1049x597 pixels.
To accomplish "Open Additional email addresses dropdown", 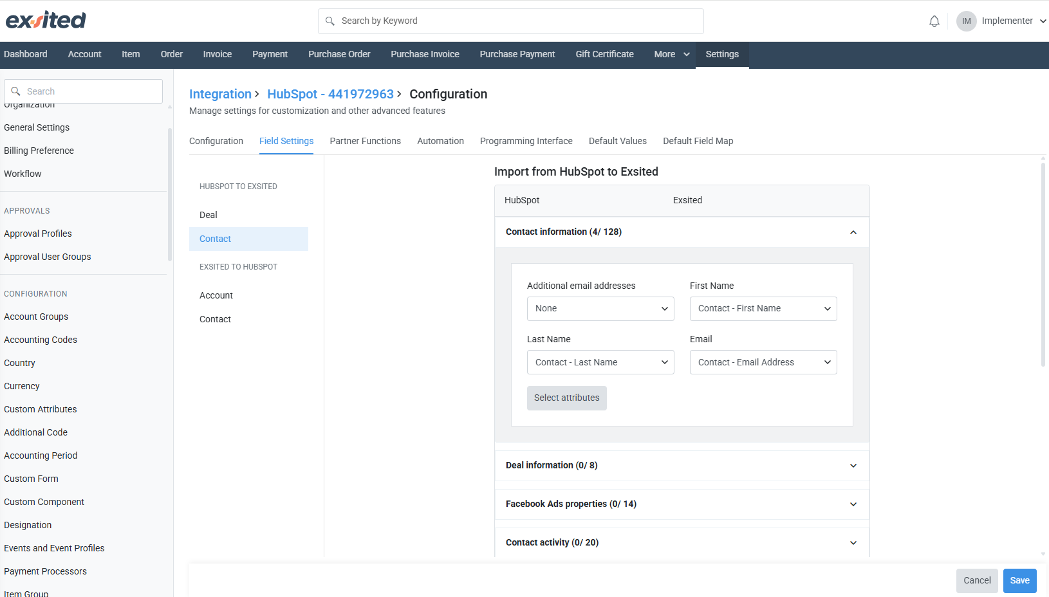I will pos(600,309).
